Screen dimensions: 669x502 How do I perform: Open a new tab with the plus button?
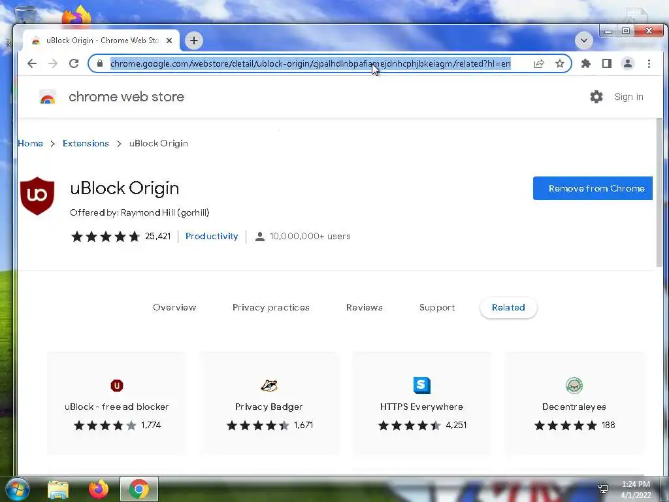click(x=193, y=41)
